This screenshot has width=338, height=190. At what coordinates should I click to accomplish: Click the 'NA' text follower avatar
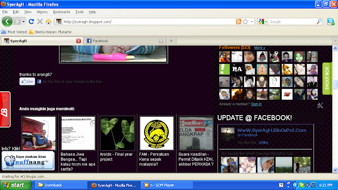click(x=237, y=69)
